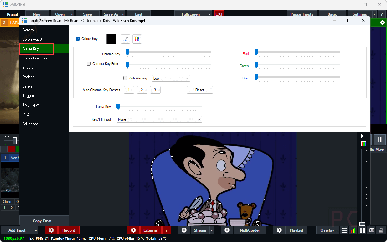Click the Blue slider handle
Viewport: 387px width, 242px height.
[256, 77]
